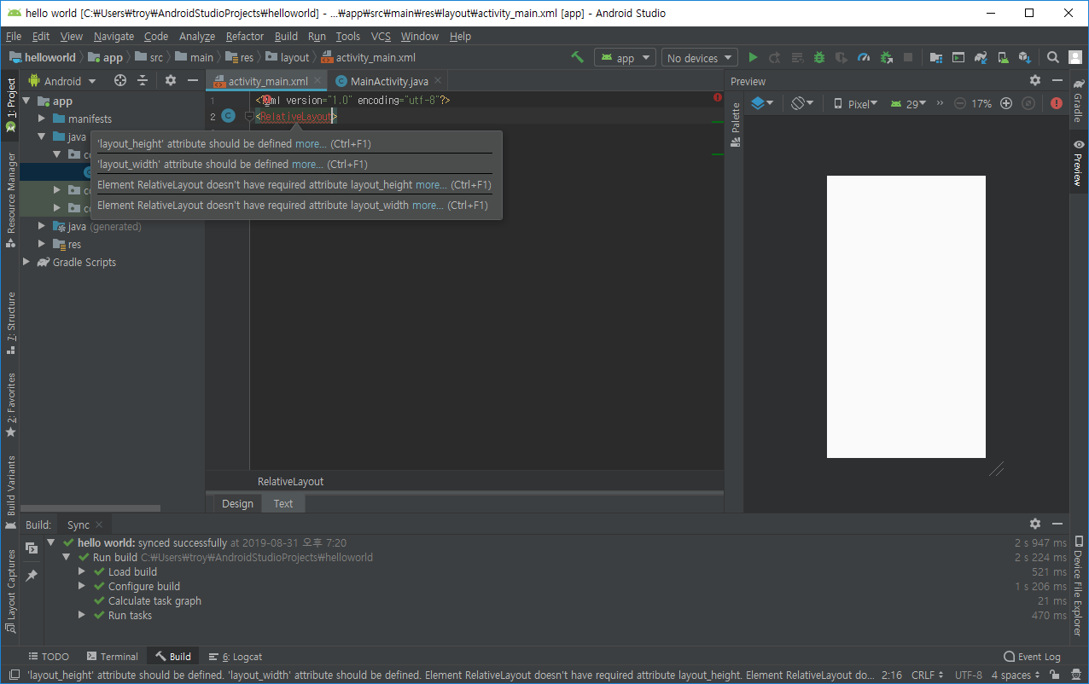Toggle the Structure tool window
The height and width of the screenshot is (684, 1089).
[10, 322]
